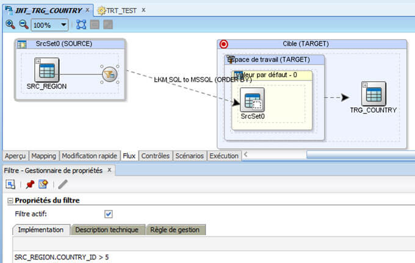
Task: Switch to the Mapping tab
Action: (x=44, y=156)
